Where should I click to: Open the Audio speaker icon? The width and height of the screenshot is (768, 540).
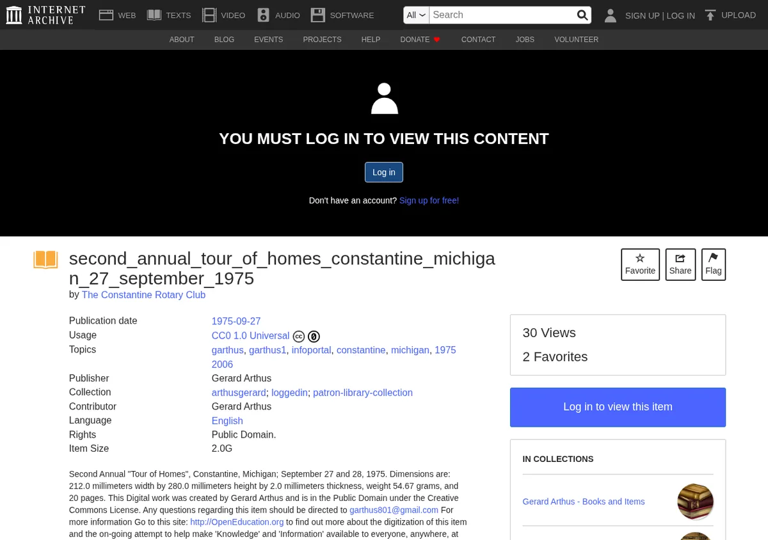click(263, 15)
